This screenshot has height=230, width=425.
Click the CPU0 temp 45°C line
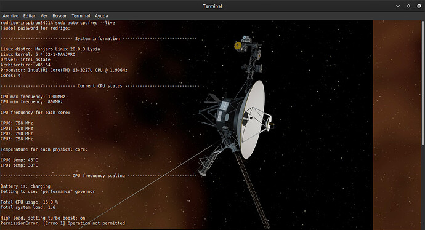[19, 160]
